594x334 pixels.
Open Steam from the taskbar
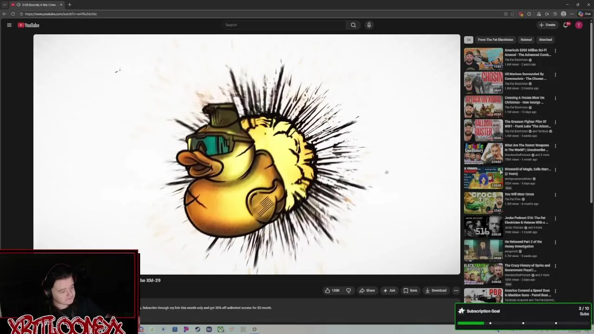point(197,329)
